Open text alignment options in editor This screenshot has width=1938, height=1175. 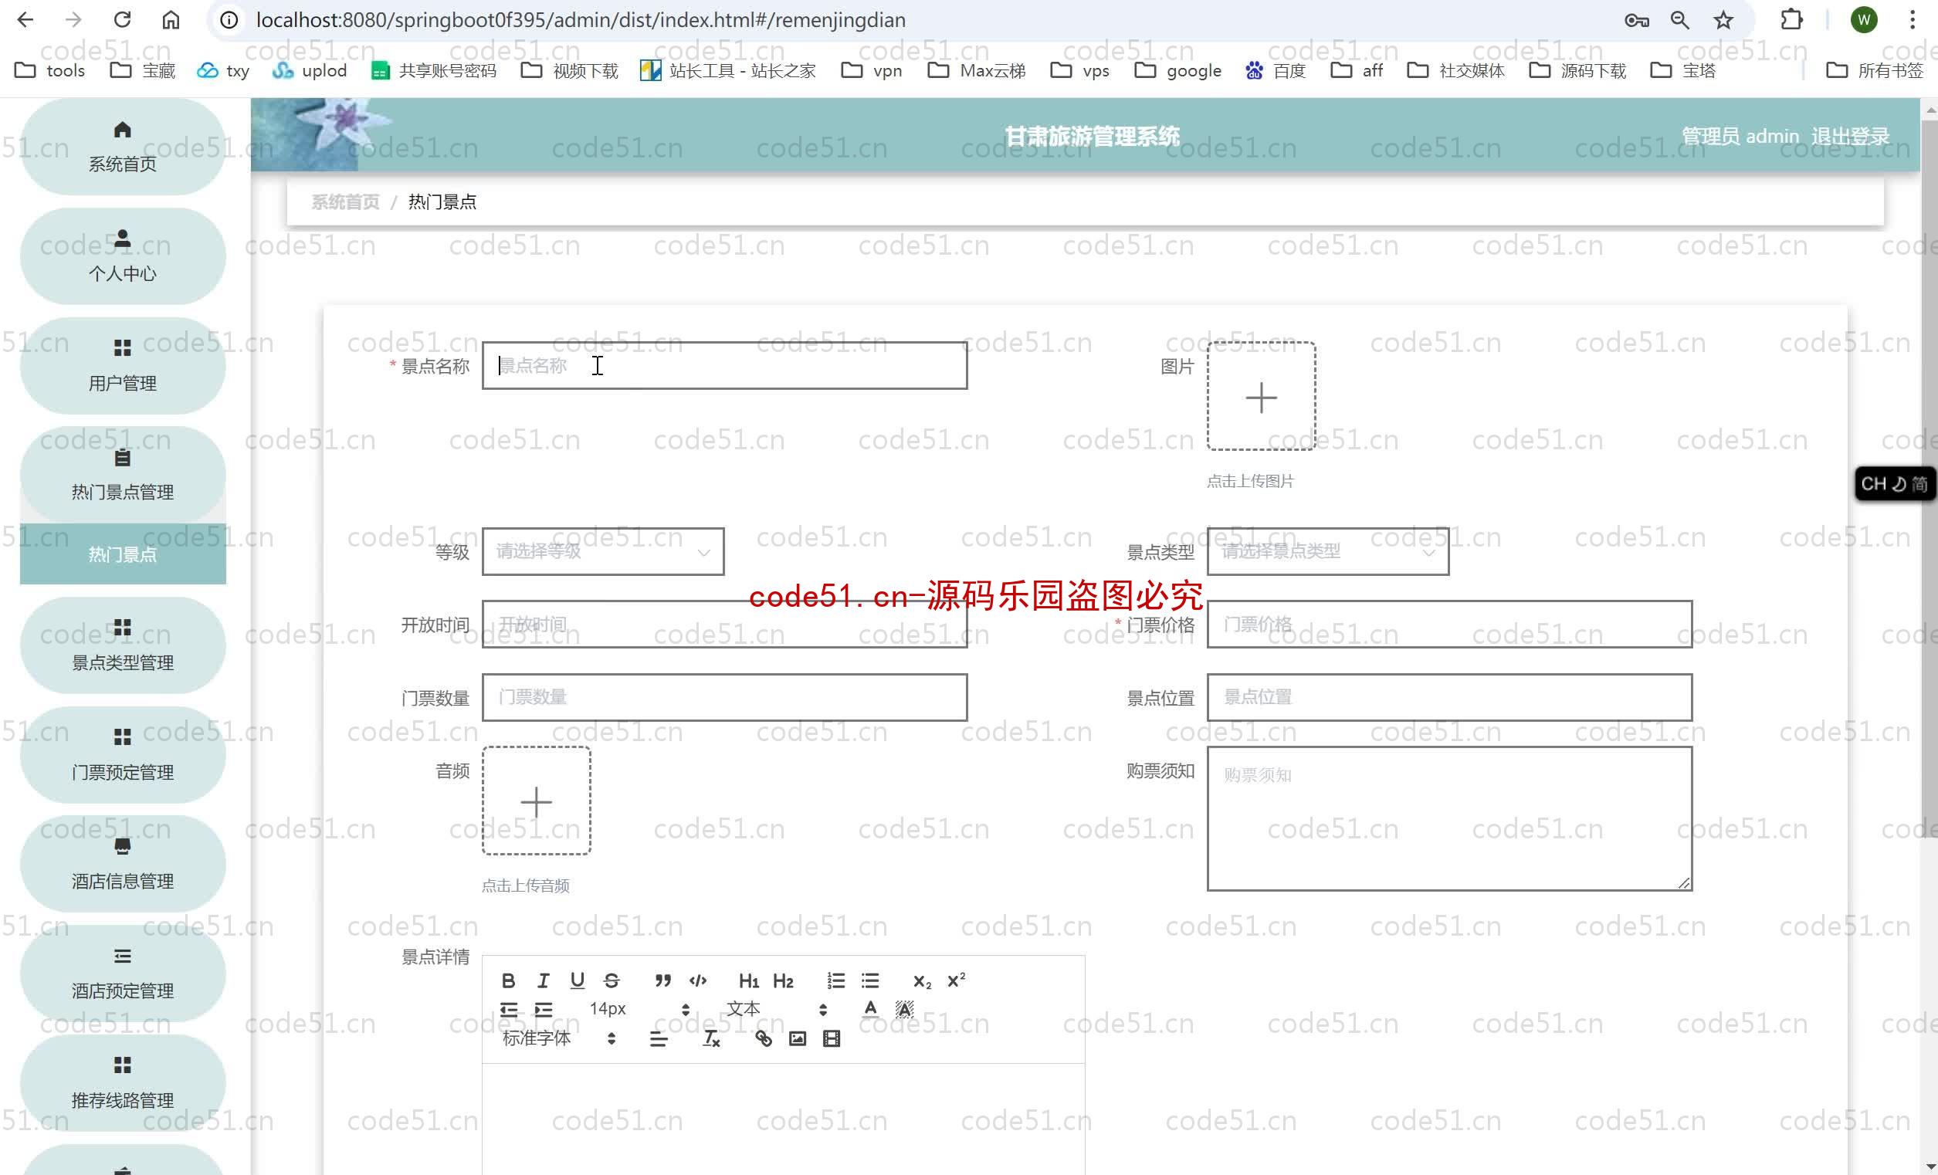(x=659, y=1039)
